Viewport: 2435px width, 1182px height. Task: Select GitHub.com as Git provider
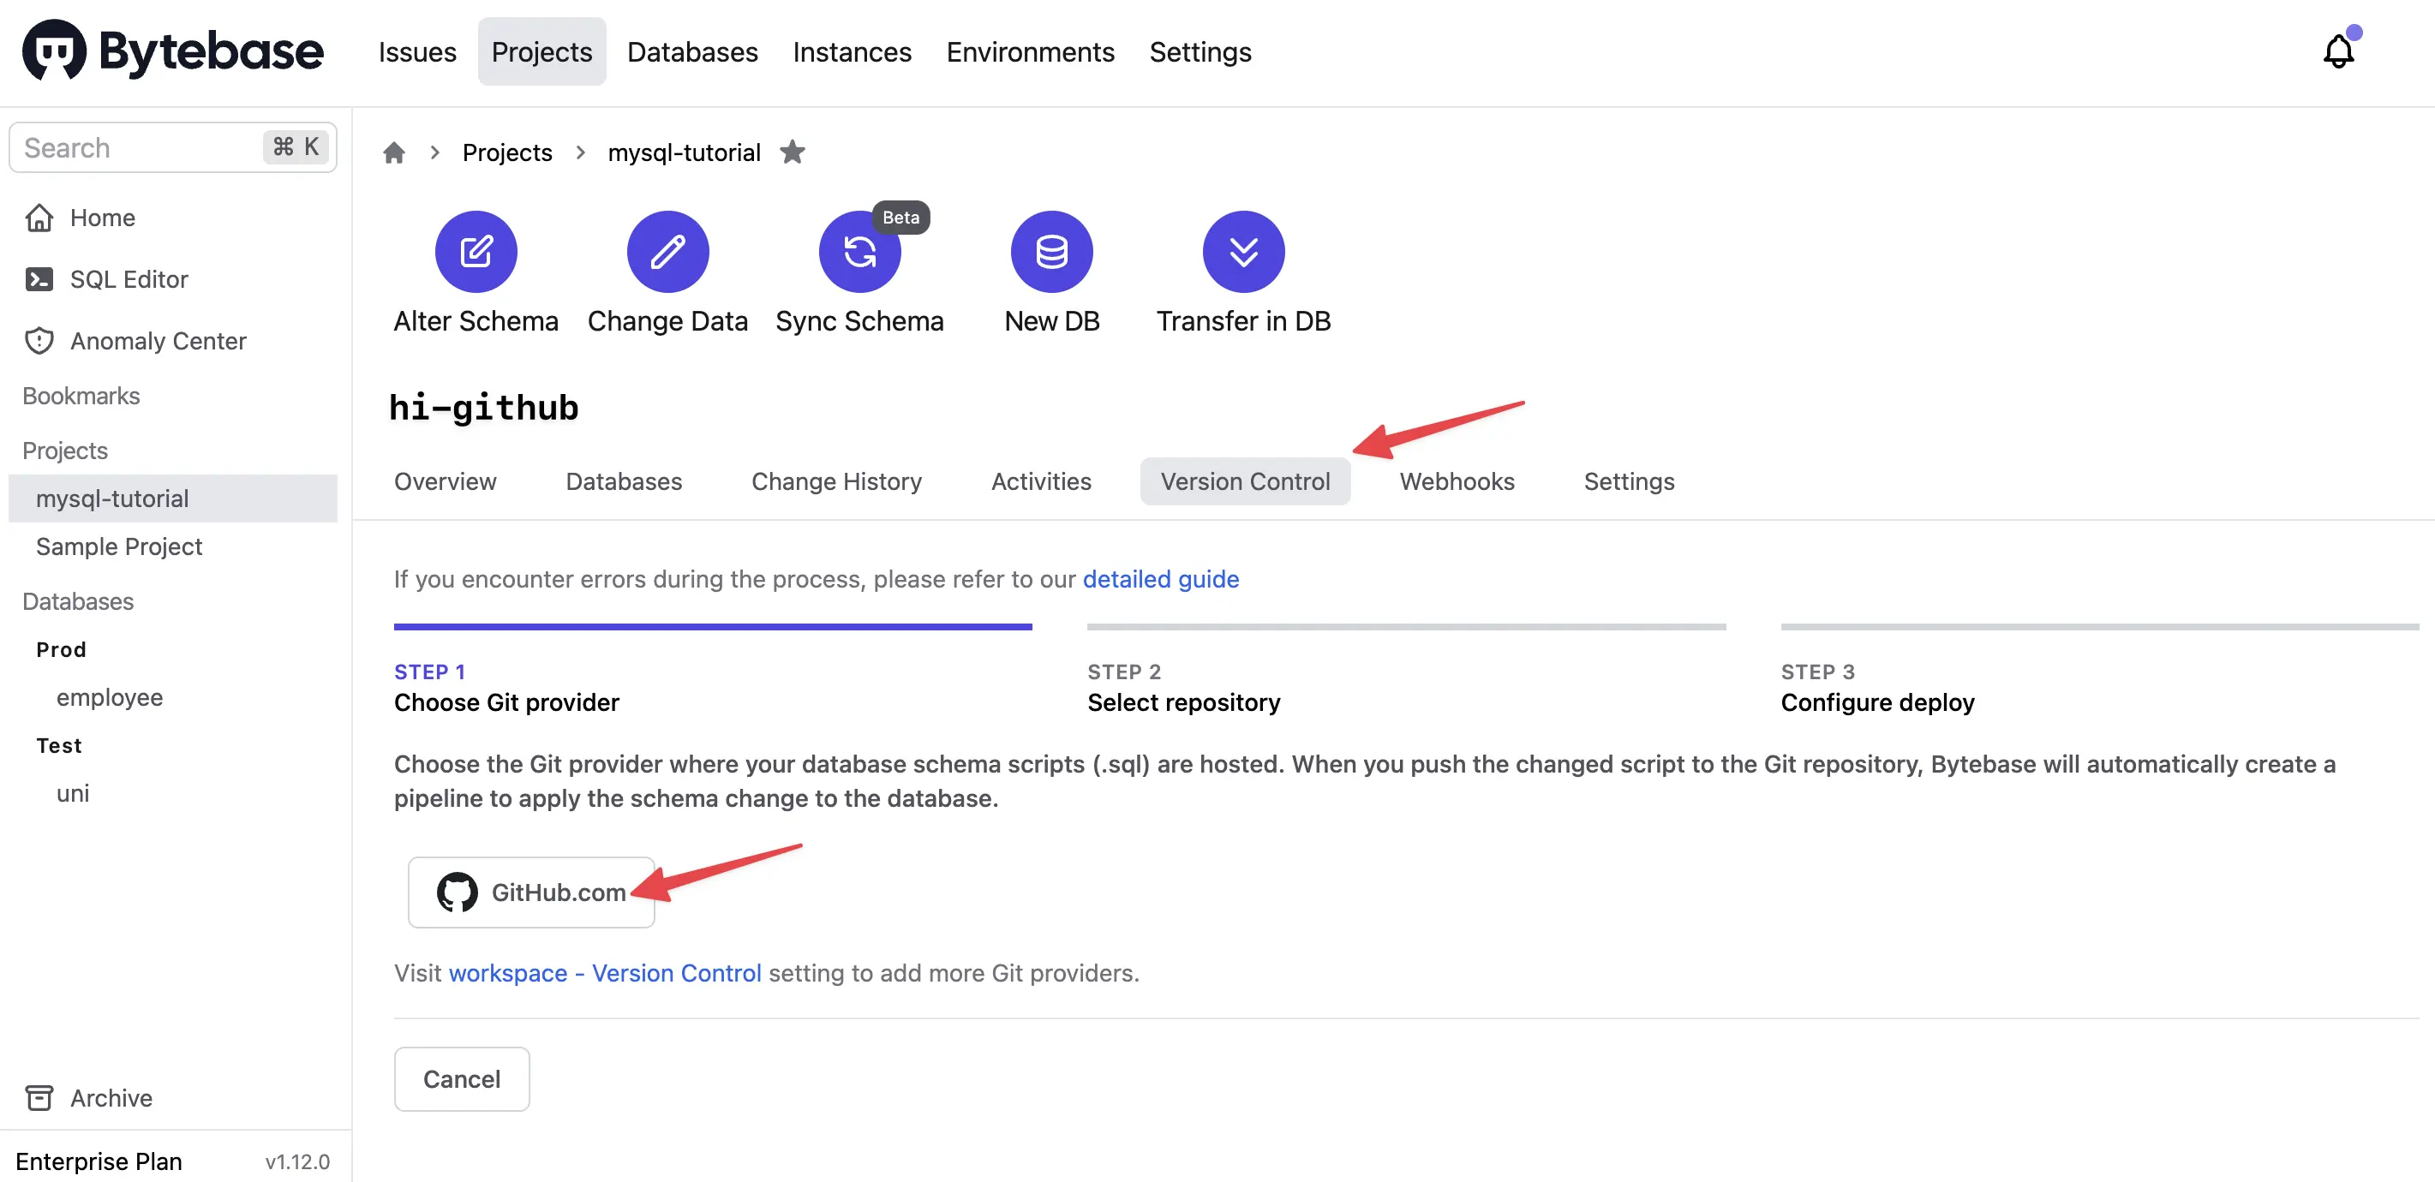click(x=531, y=891)
